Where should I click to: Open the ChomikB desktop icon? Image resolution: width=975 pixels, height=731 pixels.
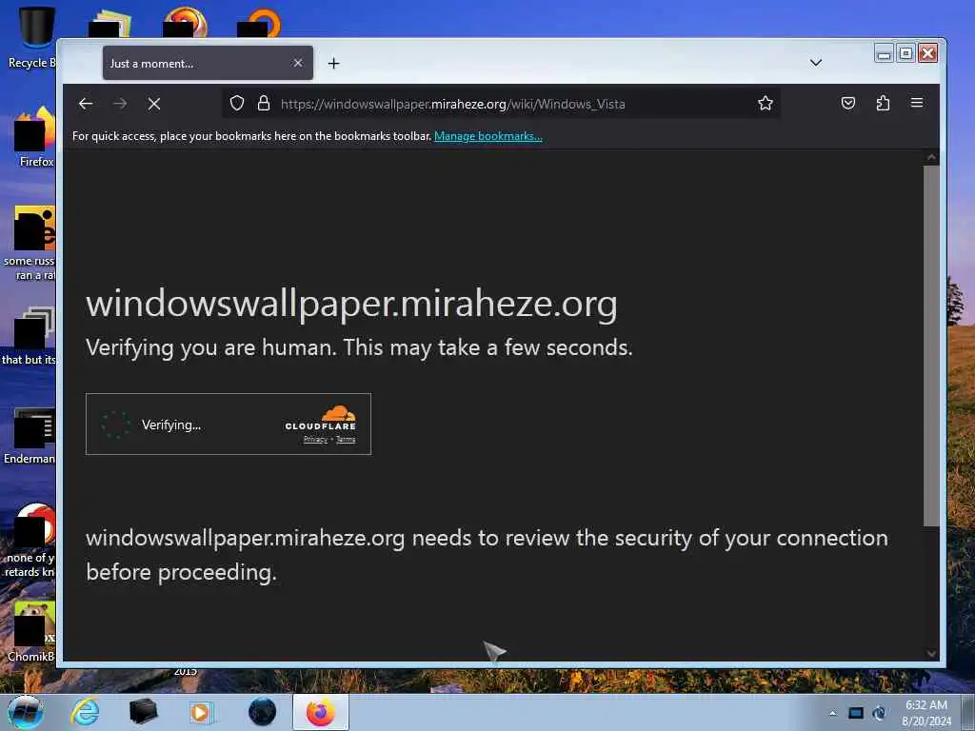(x=31, y=632)
